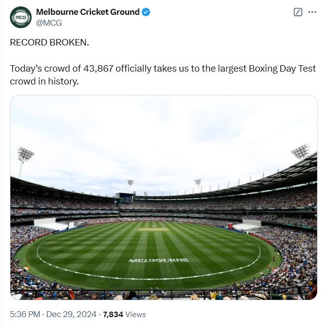Click the words Boxing Day Test

[284, 69]
